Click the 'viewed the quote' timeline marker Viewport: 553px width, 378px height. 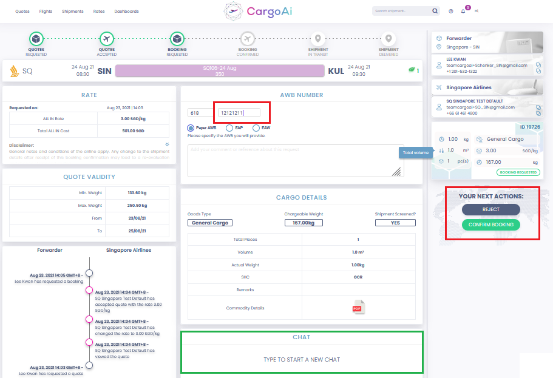pos(89,342)
